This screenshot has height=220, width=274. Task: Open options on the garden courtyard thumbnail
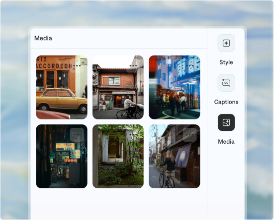133,135
